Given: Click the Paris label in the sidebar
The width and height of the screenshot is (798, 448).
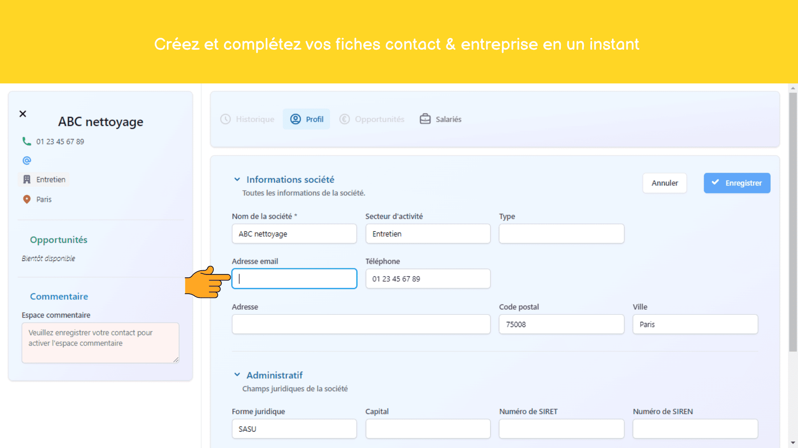Looking at the screenshot, I should pyautogui.click(x=44, y=199).
